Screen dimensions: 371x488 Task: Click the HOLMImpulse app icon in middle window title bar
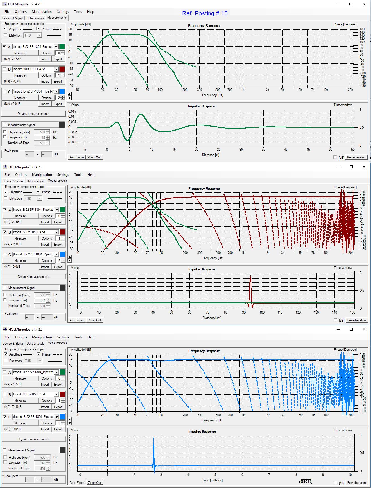pos(5,167)
